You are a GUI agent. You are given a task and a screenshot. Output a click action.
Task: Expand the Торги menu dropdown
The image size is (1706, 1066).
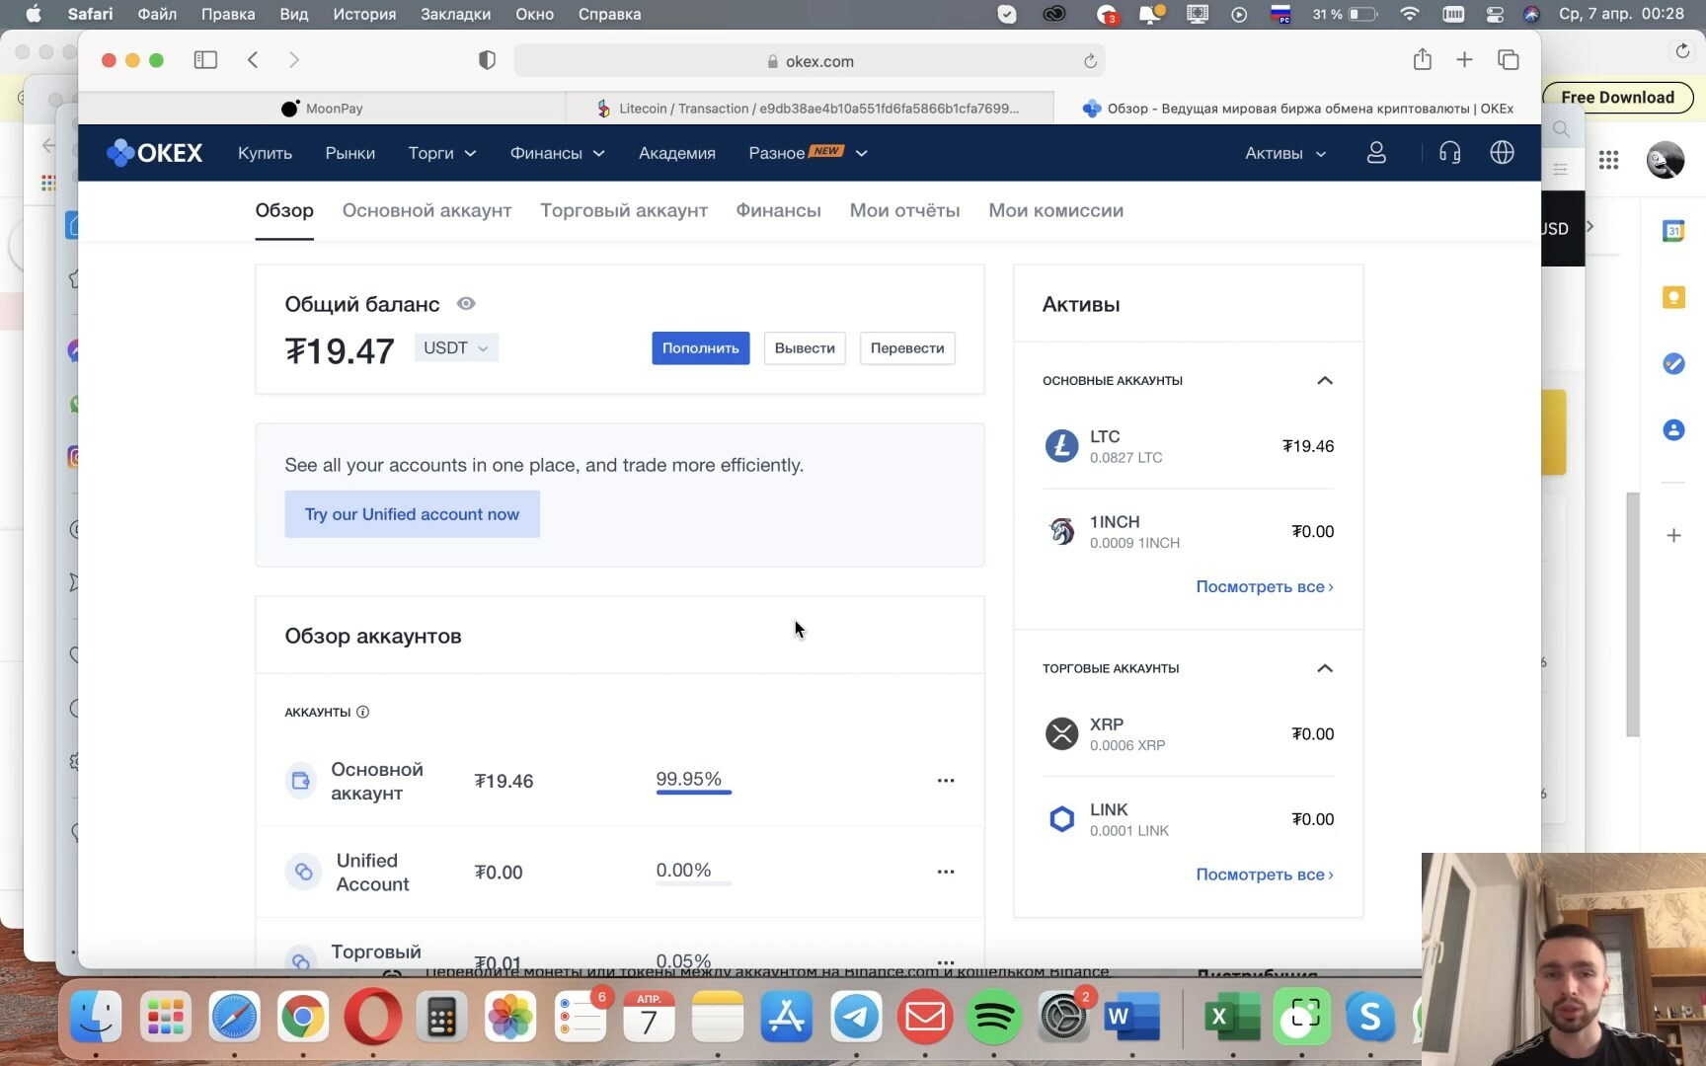pyautogui.click(x=442, y=153)
